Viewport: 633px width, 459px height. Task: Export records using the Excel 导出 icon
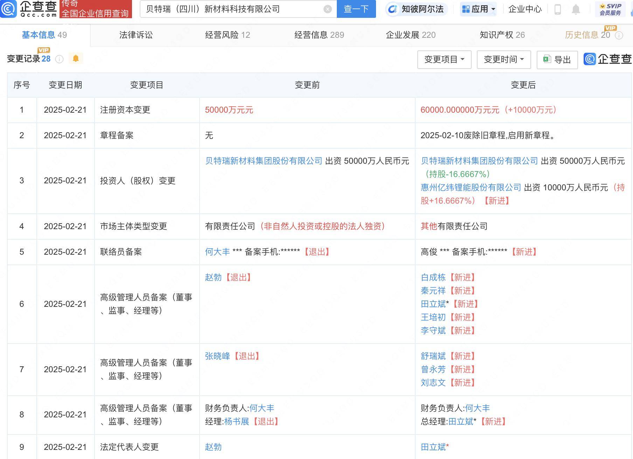coord(547,59)
